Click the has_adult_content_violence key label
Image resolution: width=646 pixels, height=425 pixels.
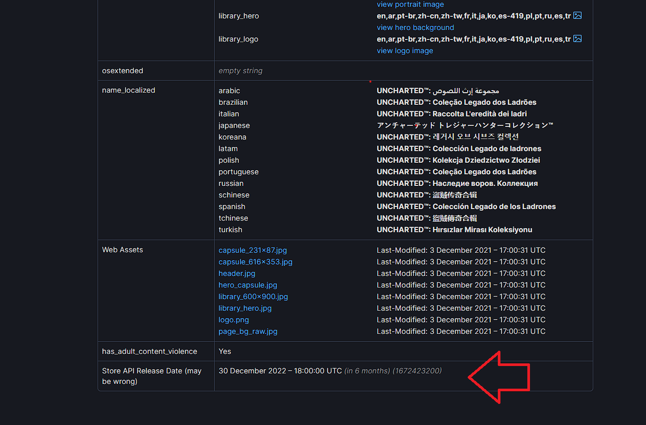pos(150,351)
